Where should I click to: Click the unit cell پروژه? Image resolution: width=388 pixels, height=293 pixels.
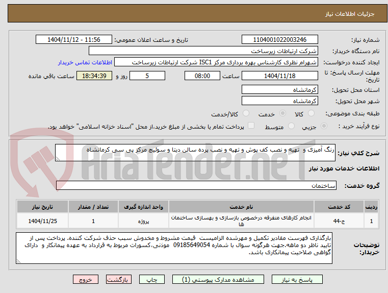[143, 221]
